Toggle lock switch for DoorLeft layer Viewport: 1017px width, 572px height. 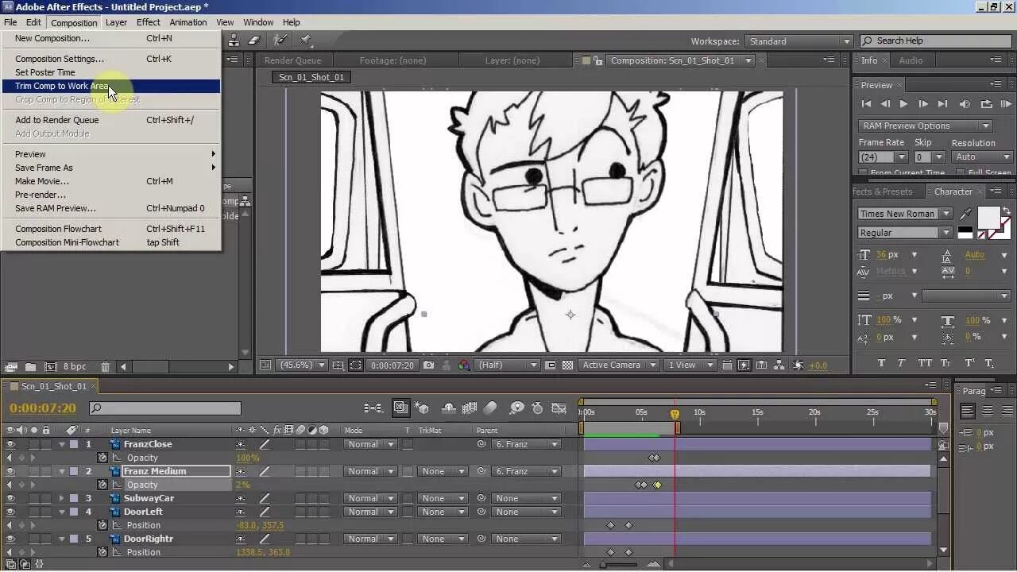point(46,512)
